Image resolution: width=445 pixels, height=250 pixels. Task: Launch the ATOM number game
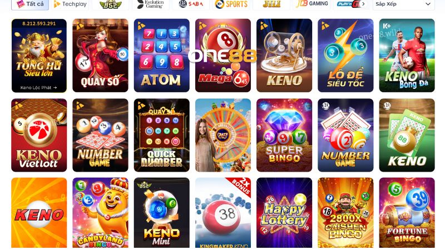click(161, 56)
